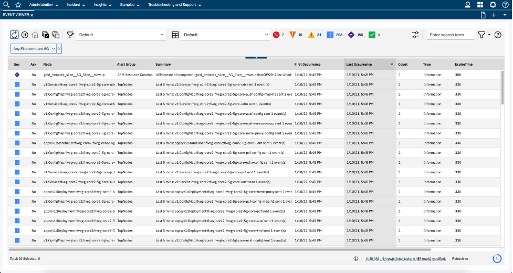This screenshot has width=513, height=273.
Task: Sort by the Summary column header
Action: (163, 65)
